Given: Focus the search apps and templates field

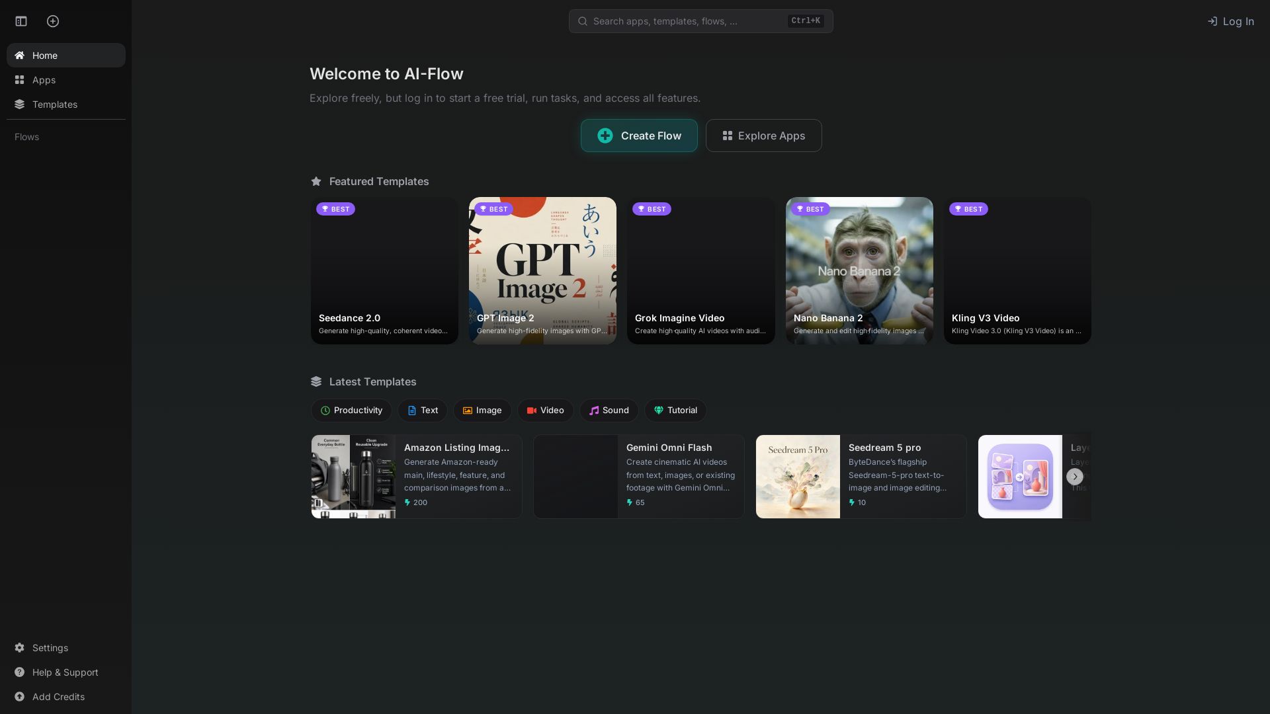Looking at the screenshot, I should point(701,21).
